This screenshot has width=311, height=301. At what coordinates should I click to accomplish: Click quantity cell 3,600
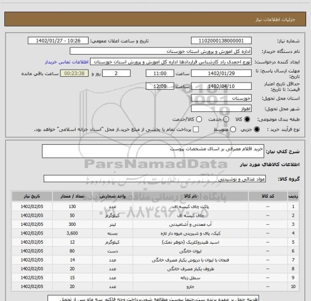[72, 233]
